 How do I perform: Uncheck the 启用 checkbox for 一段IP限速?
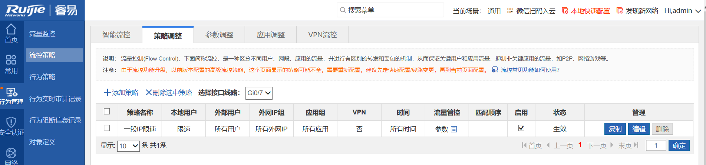[x=521, y=128]
